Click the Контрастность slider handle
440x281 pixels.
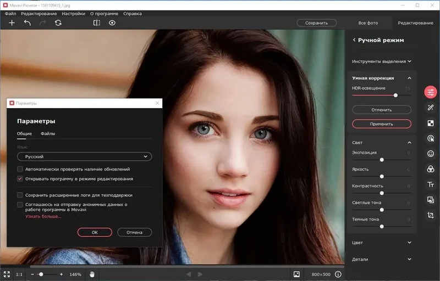pyautogui.click(x=382, y=193)
